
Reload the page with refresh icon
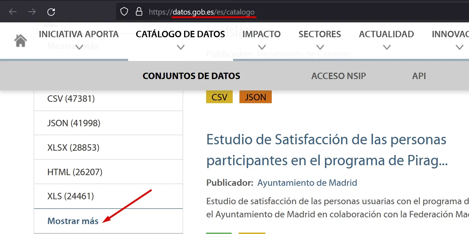coord(51,12)
